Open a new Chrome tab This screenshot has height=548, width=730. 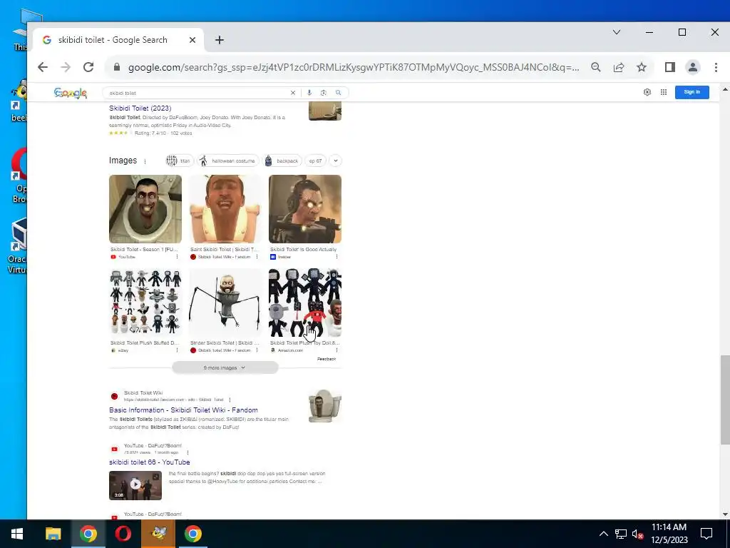click(x=220, y=40)
